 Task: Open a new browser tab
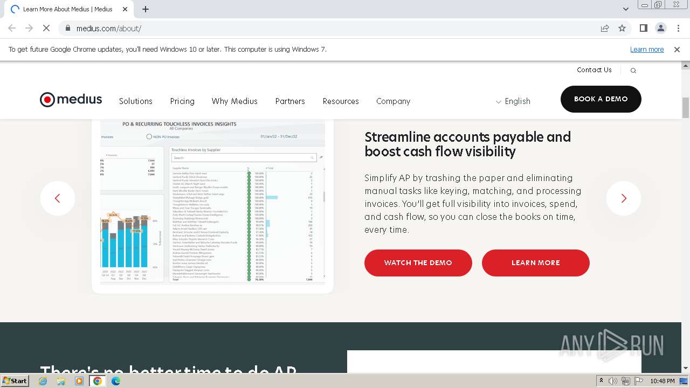coord(146,9)
